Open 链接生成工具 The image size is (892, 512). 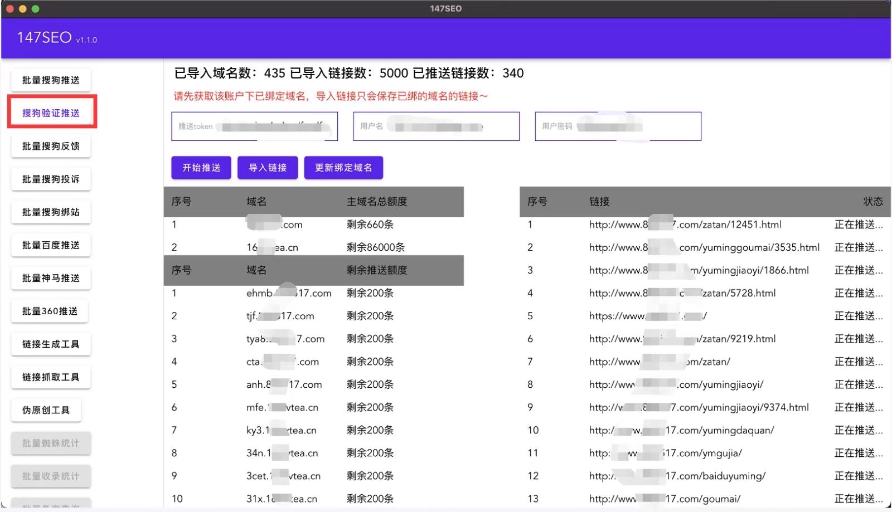pos(51,344)
